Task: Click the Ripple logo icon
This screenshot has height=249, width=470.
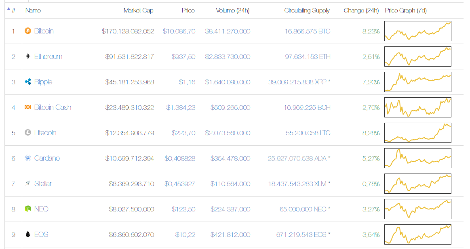Action: click(x=28, y=82)
